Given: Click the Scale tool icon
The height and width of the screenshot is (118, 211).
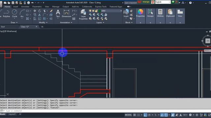Looking at the screenshot, I should [40, 19].
